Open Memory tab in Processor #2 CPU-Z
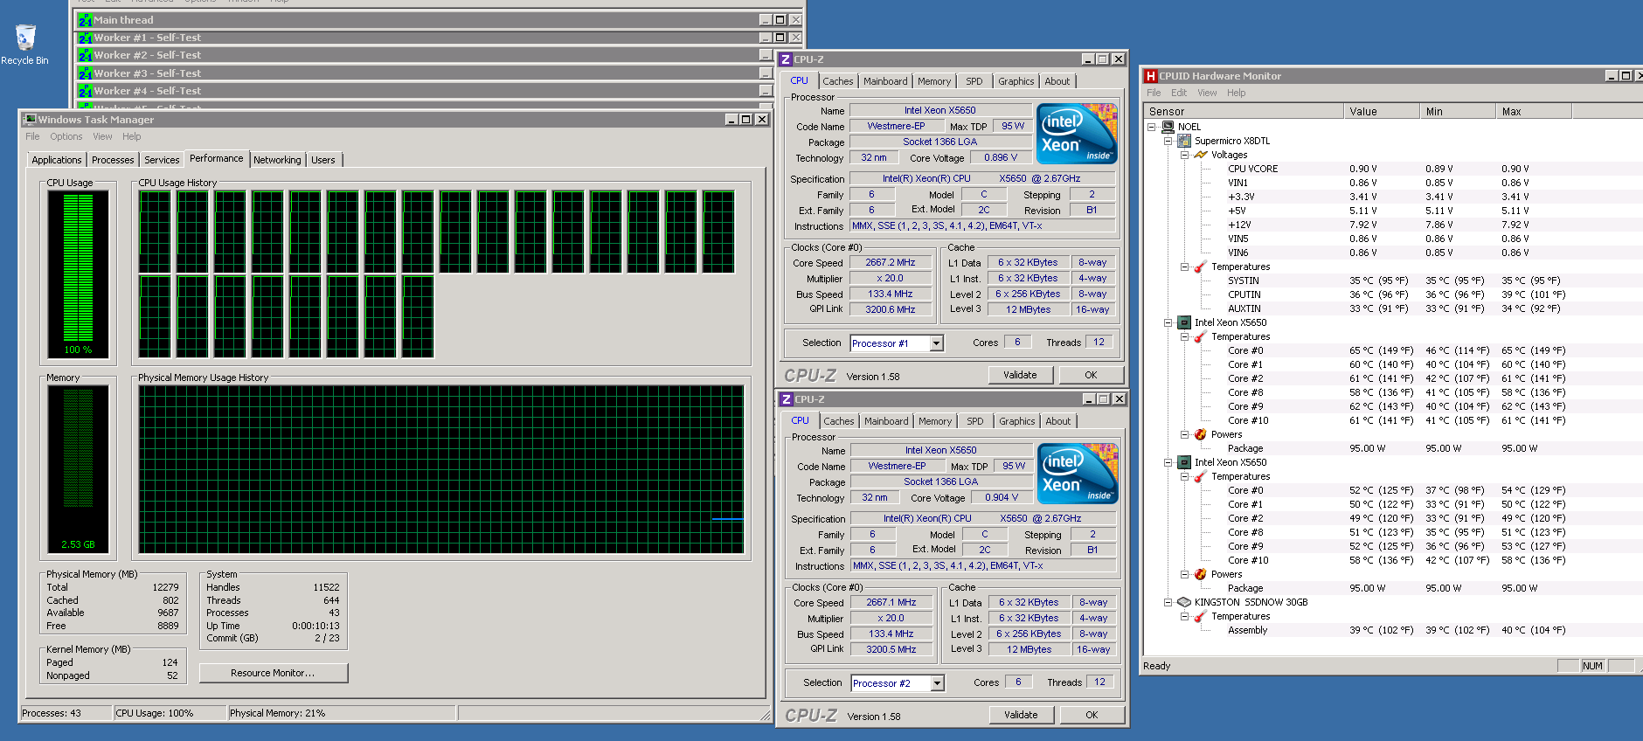1643x741 pixels. pyautogui.click(x=935, y=421)
